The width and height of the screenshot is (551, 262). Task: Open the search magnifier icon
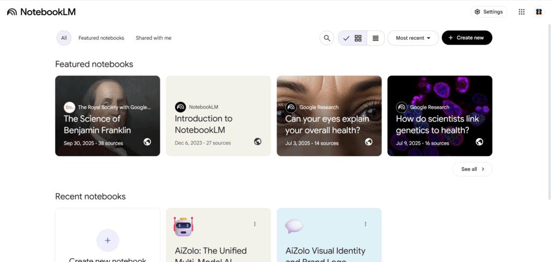(x=327, y=38)
